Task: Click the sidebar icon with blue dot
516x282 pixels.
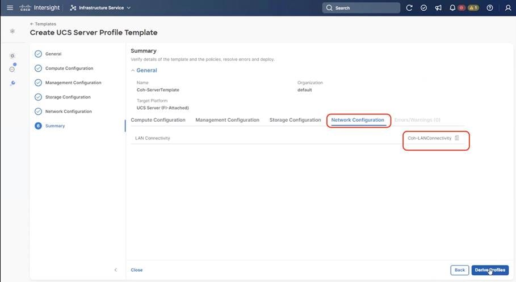Action: click(12, 69)
